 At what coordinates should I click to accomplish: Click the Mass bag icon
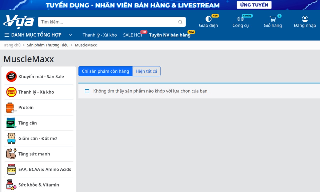pos(11,123)
